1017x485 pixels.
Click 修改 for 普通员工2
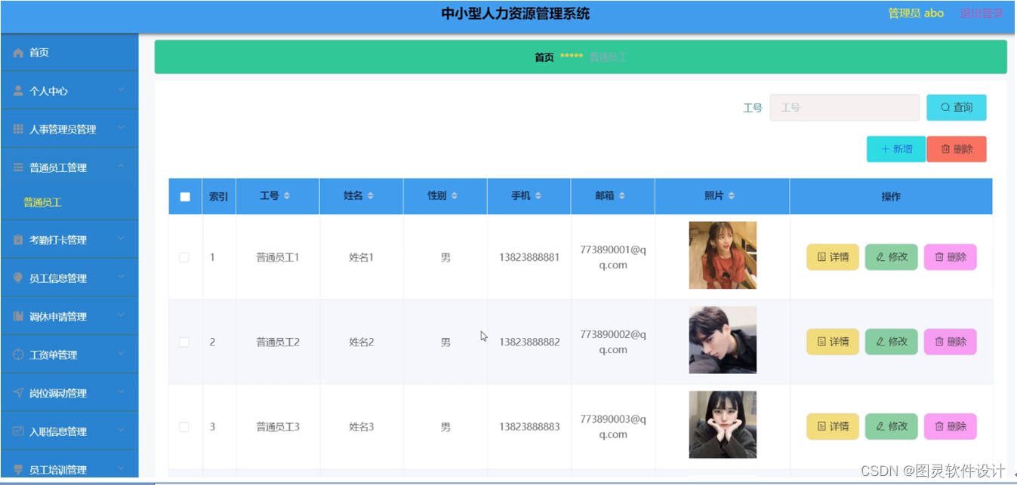pos(892,342)
